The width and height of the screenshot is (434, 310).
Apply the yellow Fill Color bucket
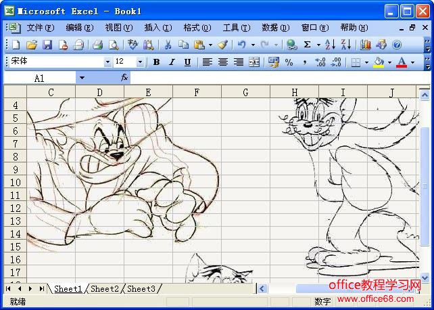click(x=379, y=62)
